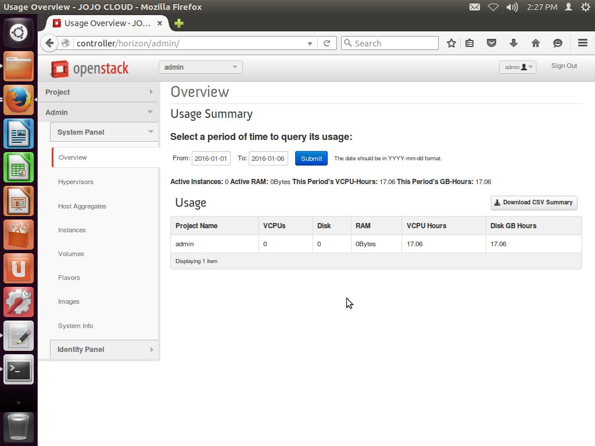The height and width of the screenshot is (446, 595).
Task: Collapse the System Panel section
Action: [104, 132]
